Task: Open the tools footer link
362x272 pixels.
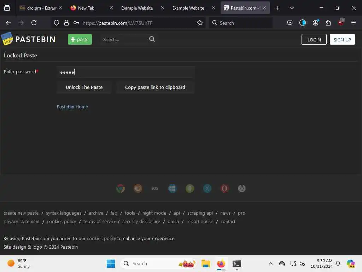Action: pyautogui.click(x=130, y=213)
